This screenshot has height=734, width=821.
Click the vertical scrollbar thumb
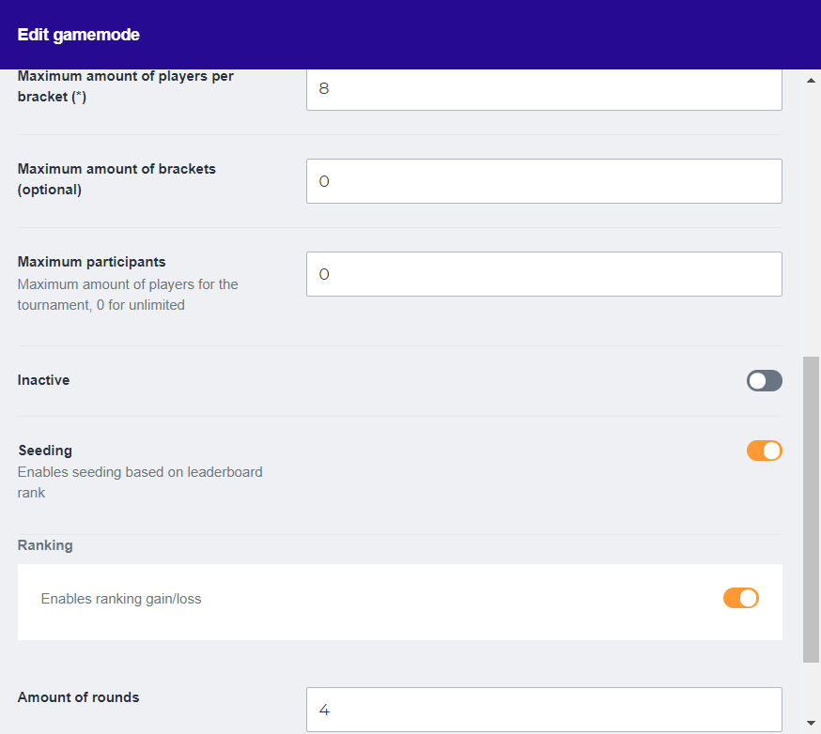812,509
